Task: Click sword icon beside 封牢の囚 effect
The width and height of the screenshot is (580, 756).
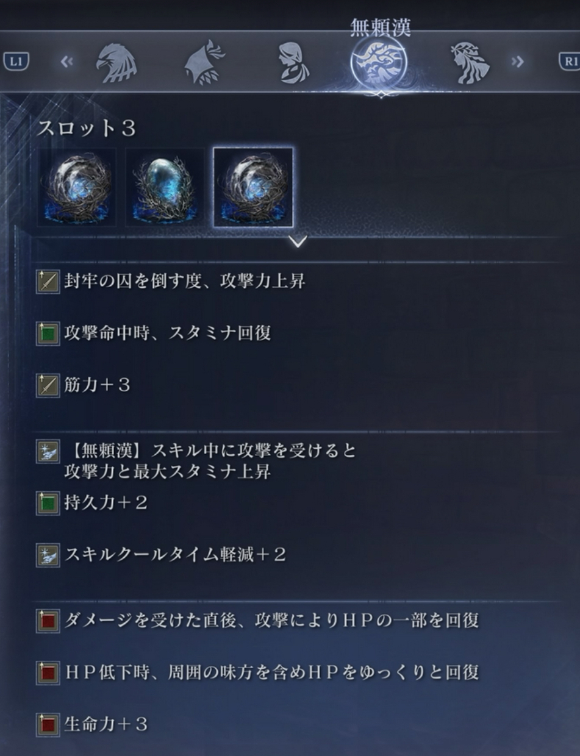Action: click(x=48, y=282)
